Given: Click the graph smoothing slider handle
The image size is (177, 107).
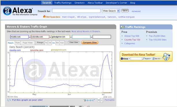Looking at the screenshot, I should pos(85,100).
